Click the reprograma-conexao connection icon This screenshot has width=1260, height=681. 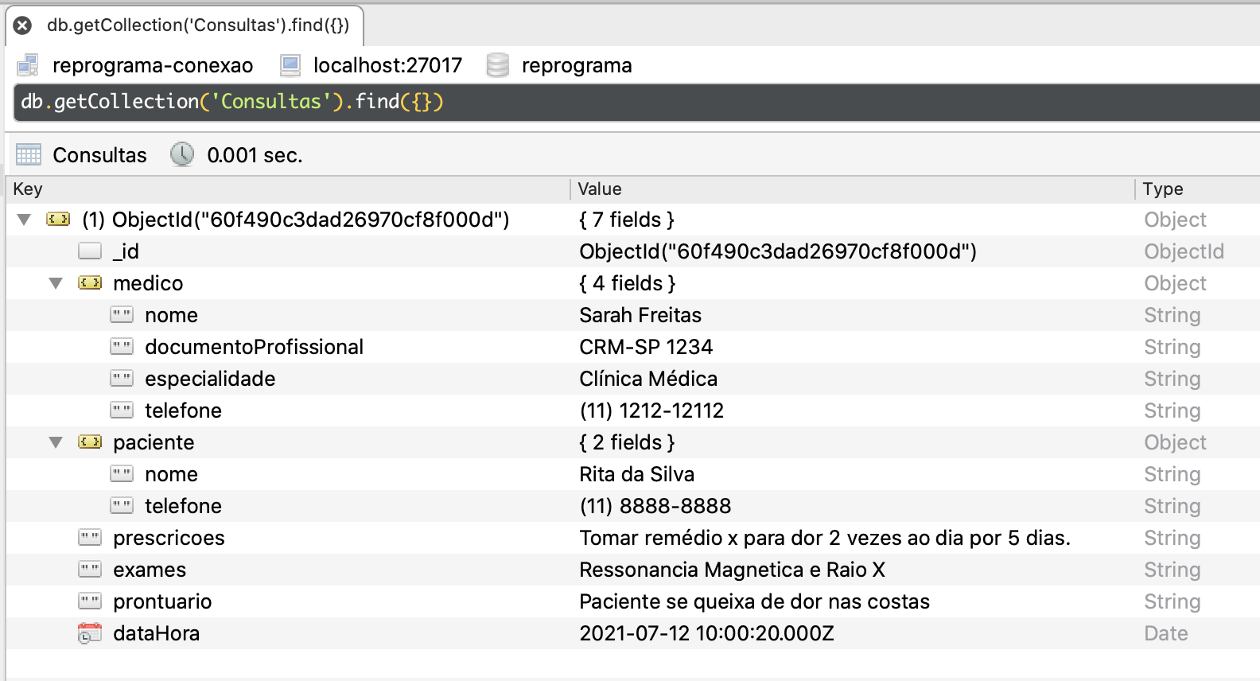click(28, 65)
